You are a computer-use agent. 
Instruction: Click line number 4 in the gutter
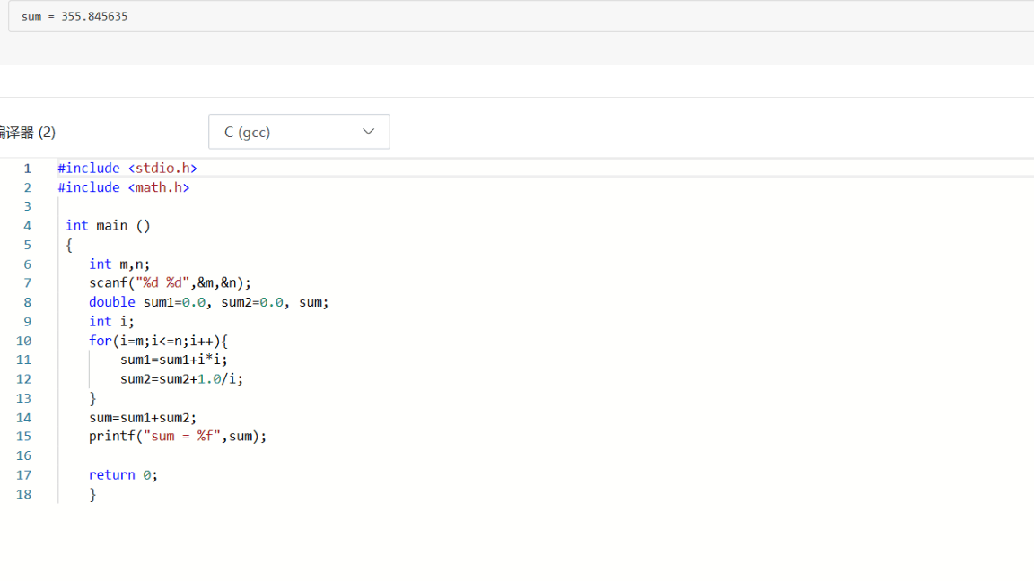click(x=27, y=226)
